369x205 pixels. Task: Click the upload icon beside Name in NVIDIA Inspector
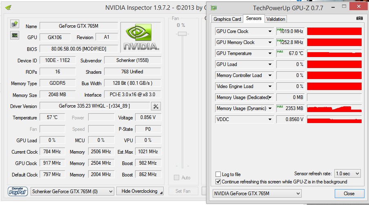point(15,24)
